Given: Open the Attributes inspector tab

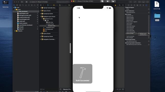Looking at the screenshot, I should pos(140,5).
